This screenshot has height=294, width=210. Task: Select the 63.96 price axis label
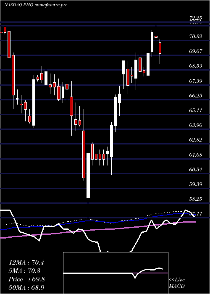[x=196, y=125]
